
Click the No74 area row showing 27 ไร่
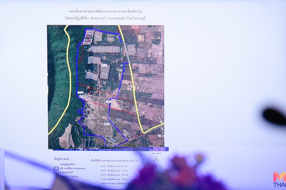pyautogui.click(x=114, y=170)
